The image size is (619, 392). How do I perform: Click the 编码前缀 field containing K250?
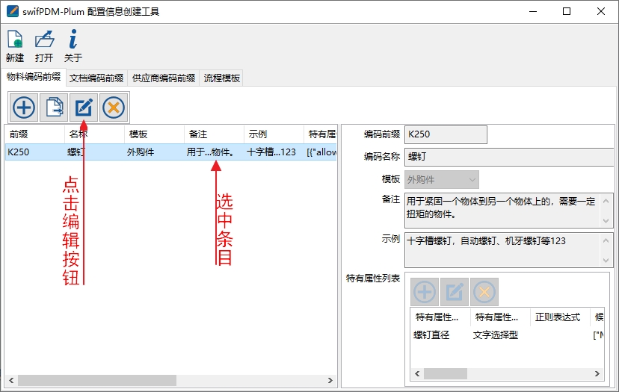(445, 134)
